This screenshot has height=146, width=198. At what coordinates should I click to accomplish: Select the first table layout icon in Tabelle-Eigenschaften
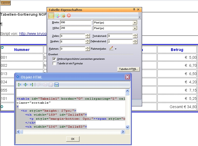pyautogui.click(x=51, y=15)
